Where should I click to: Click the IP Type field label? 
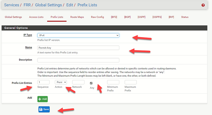(28, 35)
